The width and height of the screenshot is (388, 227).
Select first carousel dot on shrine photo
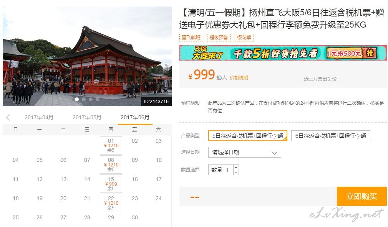(77, 99)
